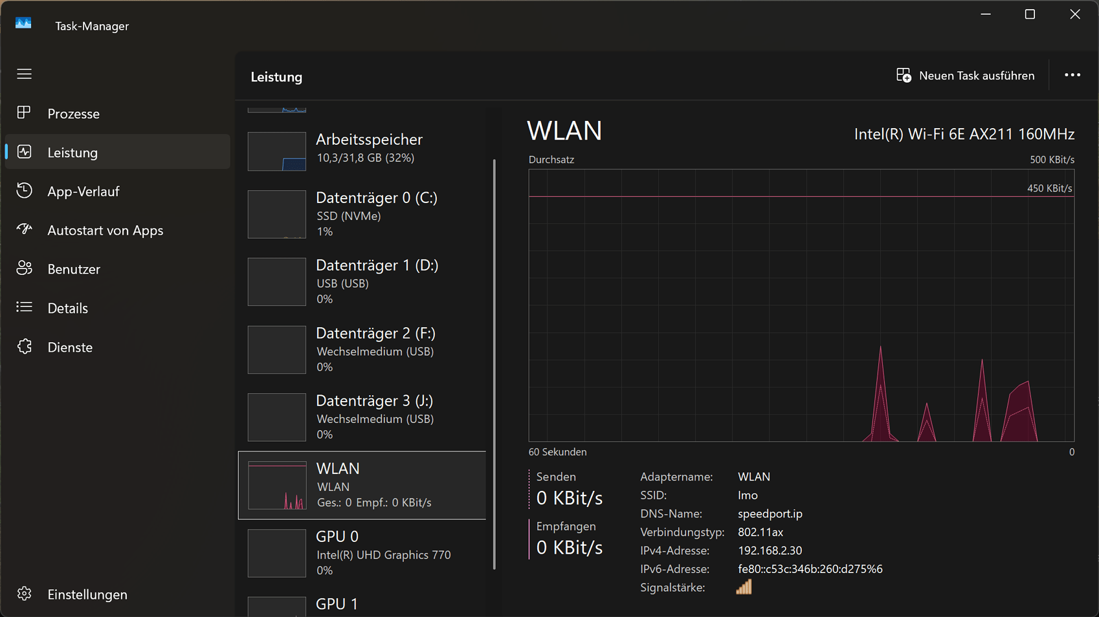
Task: Select Autostart von Apps page
Action: pos(118,230)
